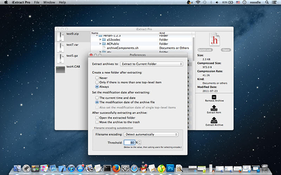
Task: Expand the ACPublic folder
Action: (x=100, y=44)
